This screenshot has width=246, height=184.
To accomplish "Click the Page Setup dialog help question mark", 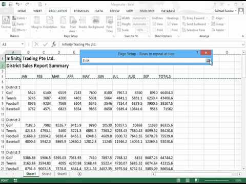I will [197, 53].
